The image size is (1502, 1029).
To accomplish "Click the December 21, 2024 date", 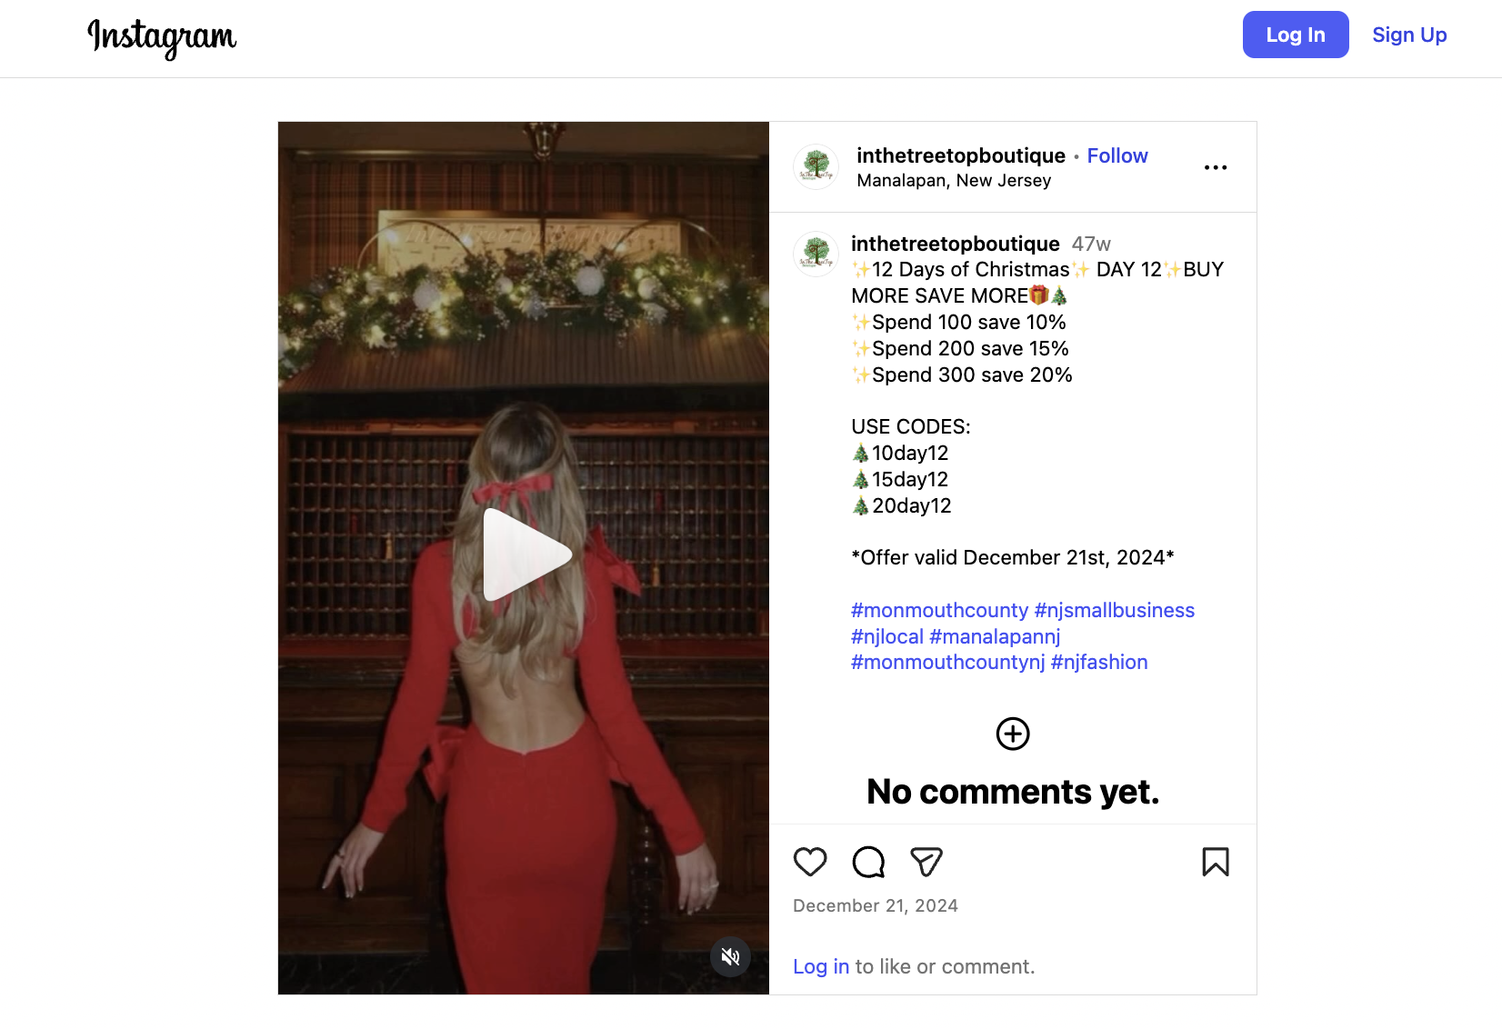I will click(876, 905).
